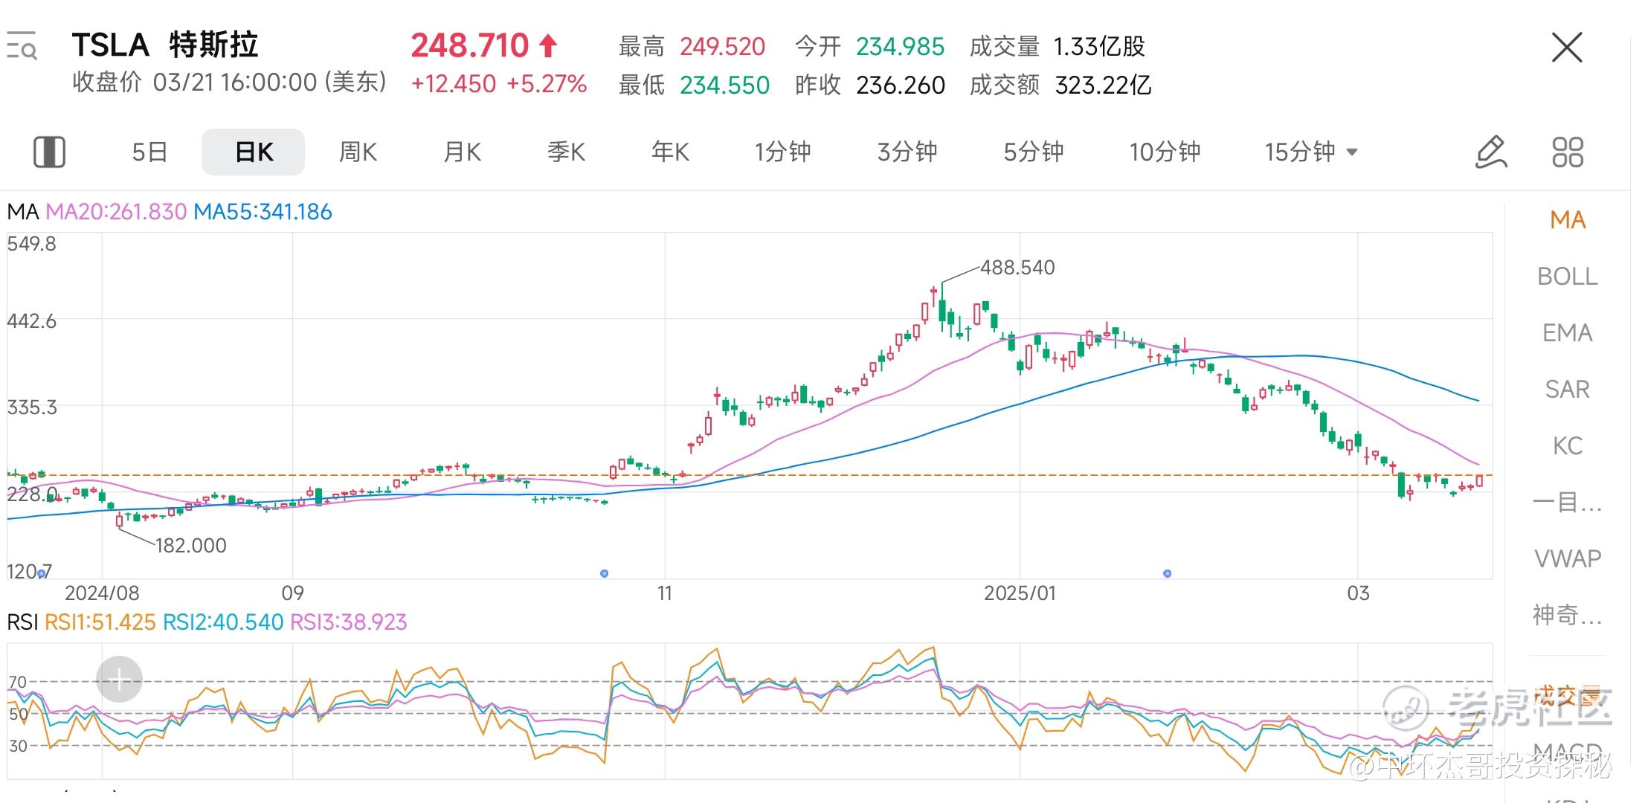Open the drawing pencil tool
Image resolution: width=1645 pixels, height=803 pixels.
[x=1491, y=152]
